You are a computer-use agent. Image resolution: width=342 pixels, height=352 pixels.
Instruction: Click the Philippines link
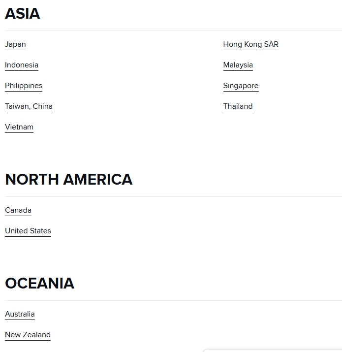tap(24, 86)
